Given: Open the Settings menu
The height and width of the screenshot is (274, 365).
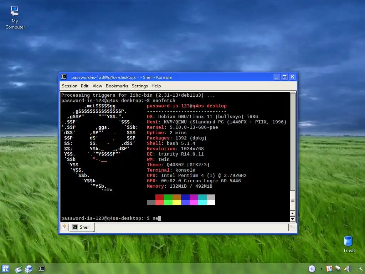Looking at the screenshot, I should 140,86.
